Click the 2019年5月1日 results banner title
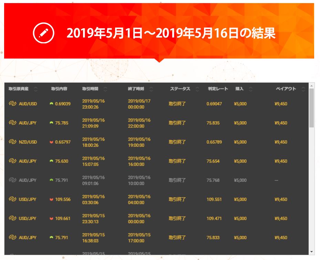The width and height of the screenshot is (320, 260). click(171, 33)
